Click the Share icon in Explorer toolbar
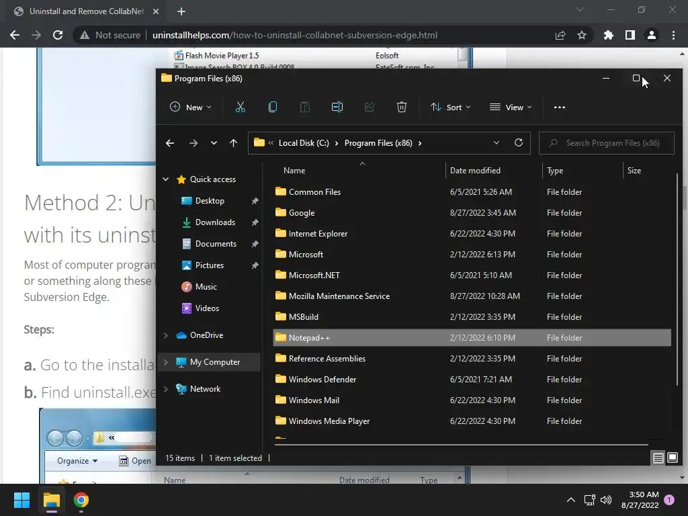The image size is (688, 516). (x=370, y=107)
